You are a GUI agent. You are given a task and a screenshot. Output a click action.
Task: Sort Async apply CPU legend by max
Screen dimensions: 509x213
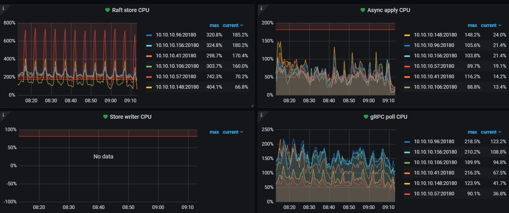point(472,25)
